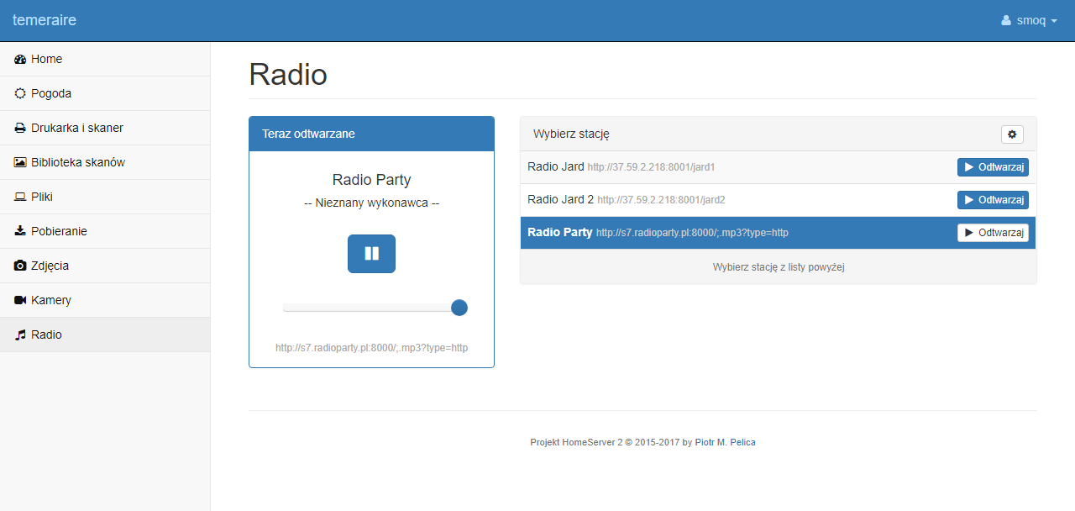The image size is (1075, 511).
Task: Click the camera icon beside Zdjęcia
Action: (20, 266)
